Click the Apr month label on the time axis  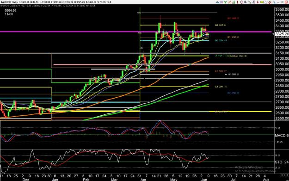[143, 180]
